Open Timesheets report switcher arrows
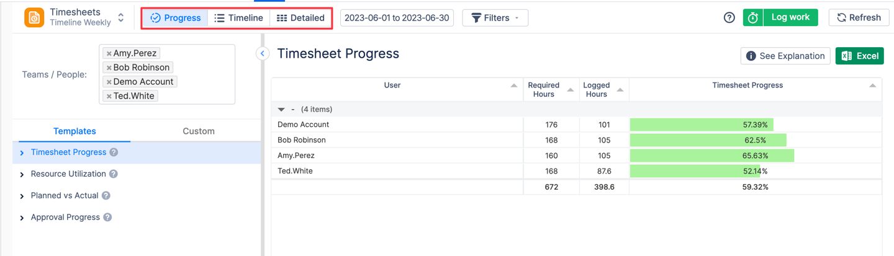 point(121,18)
